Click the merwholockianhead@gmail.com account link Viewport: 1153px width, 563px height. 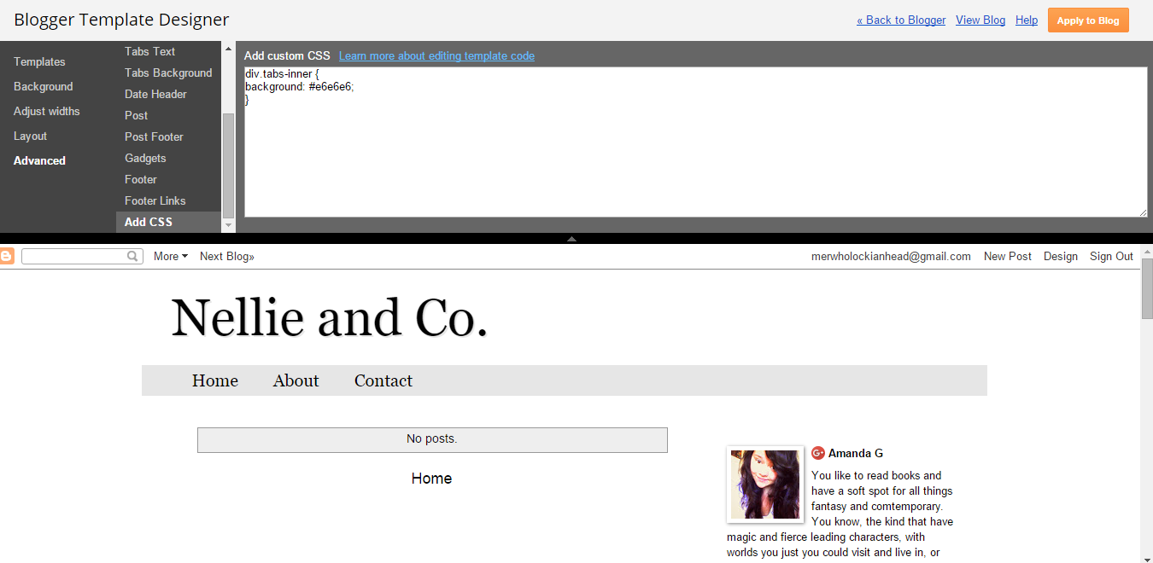[891, 256]
